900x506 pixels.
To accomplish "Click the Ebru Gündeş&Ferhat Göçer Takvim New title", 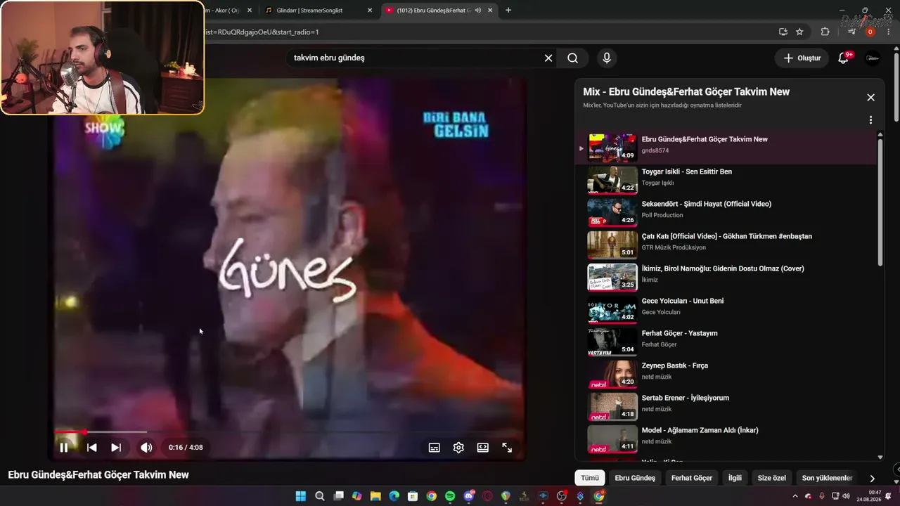I will (98, 475).
